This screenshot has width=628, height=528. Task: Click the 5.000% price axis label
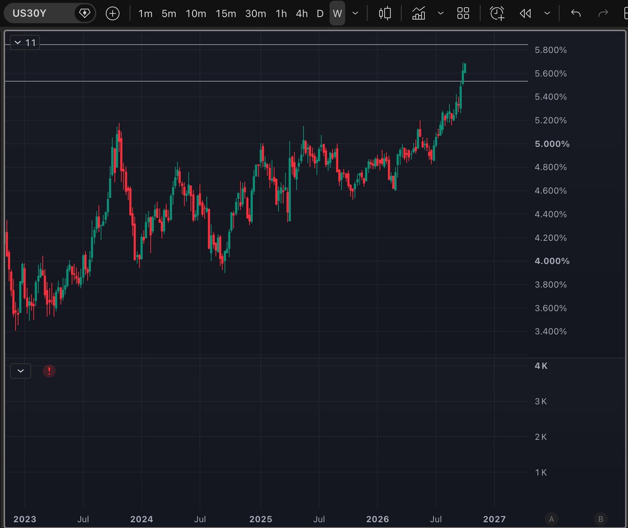pos(552,144)
